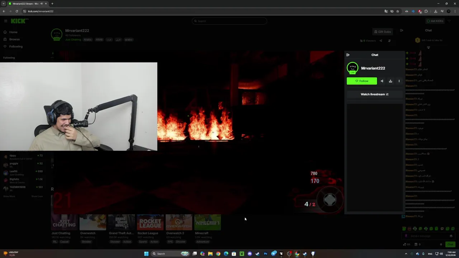Click the Gift Subs button
459x258 pixels.
(x=383, y=32)
